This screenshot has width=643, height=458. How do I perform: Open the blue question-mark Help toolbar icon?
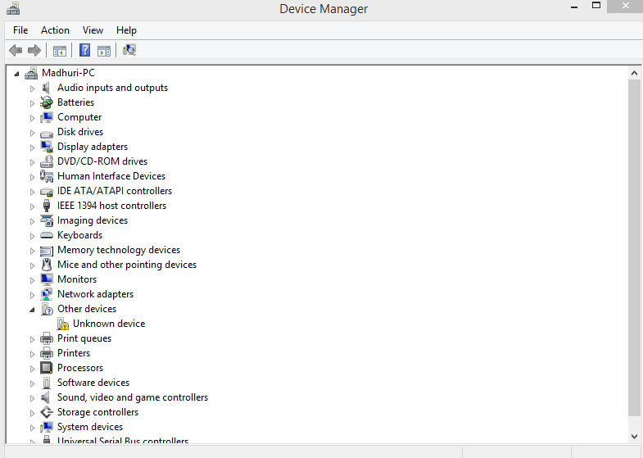pos(85,50)
